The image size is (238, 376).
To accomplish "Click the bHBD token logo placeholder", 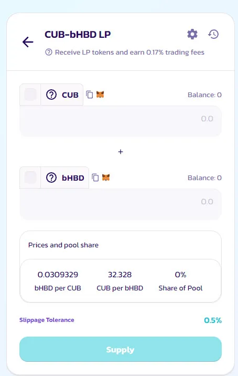I will click(30, 177).
